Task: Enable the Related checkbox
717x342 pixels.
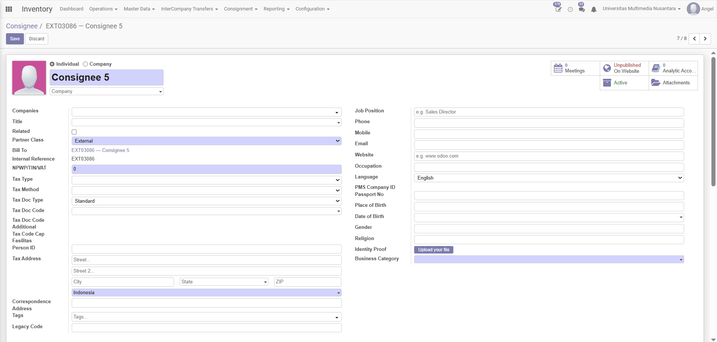Action: [x=74, y=132]
